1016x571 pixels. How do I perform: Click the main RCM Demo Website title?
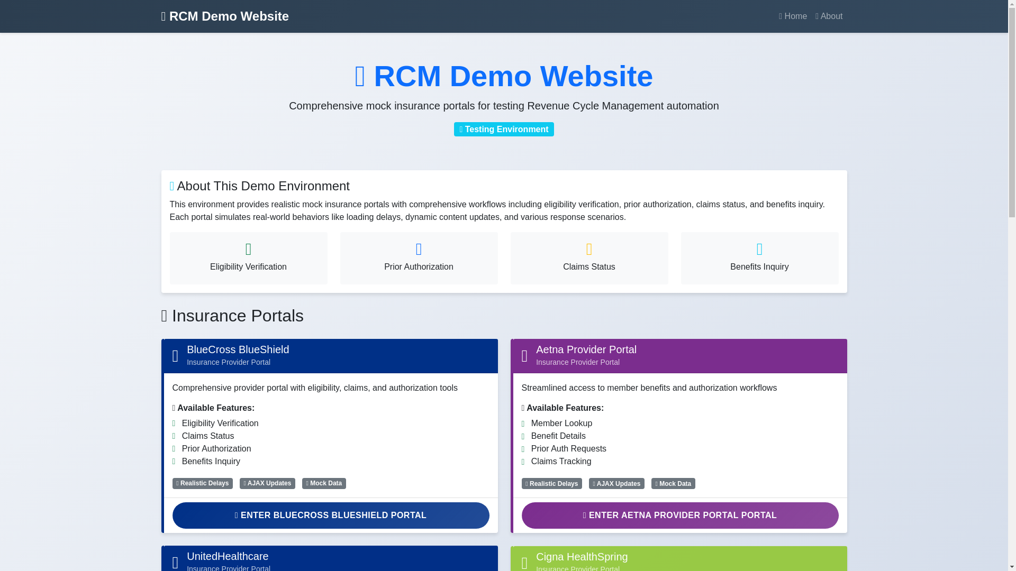(504, 76)
